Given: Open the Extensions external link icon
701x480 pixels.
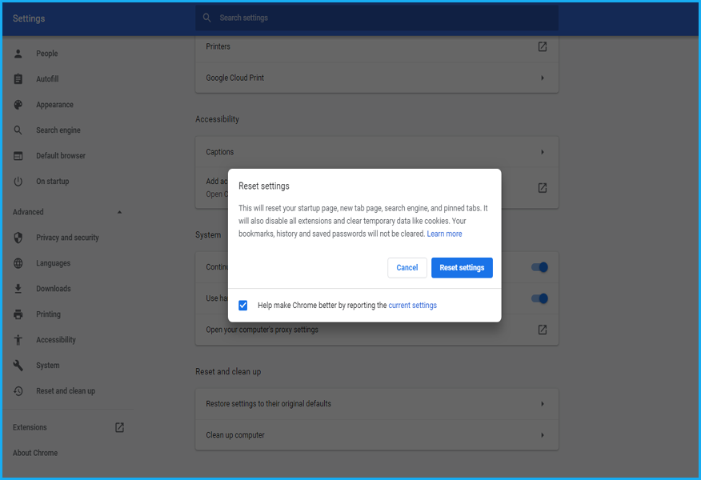Looking at the screenshot, I should 119,427.
